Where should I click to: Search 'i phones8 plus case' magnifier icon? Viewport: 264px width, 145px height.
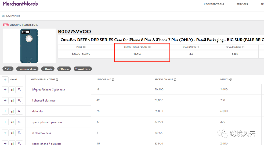19,100
